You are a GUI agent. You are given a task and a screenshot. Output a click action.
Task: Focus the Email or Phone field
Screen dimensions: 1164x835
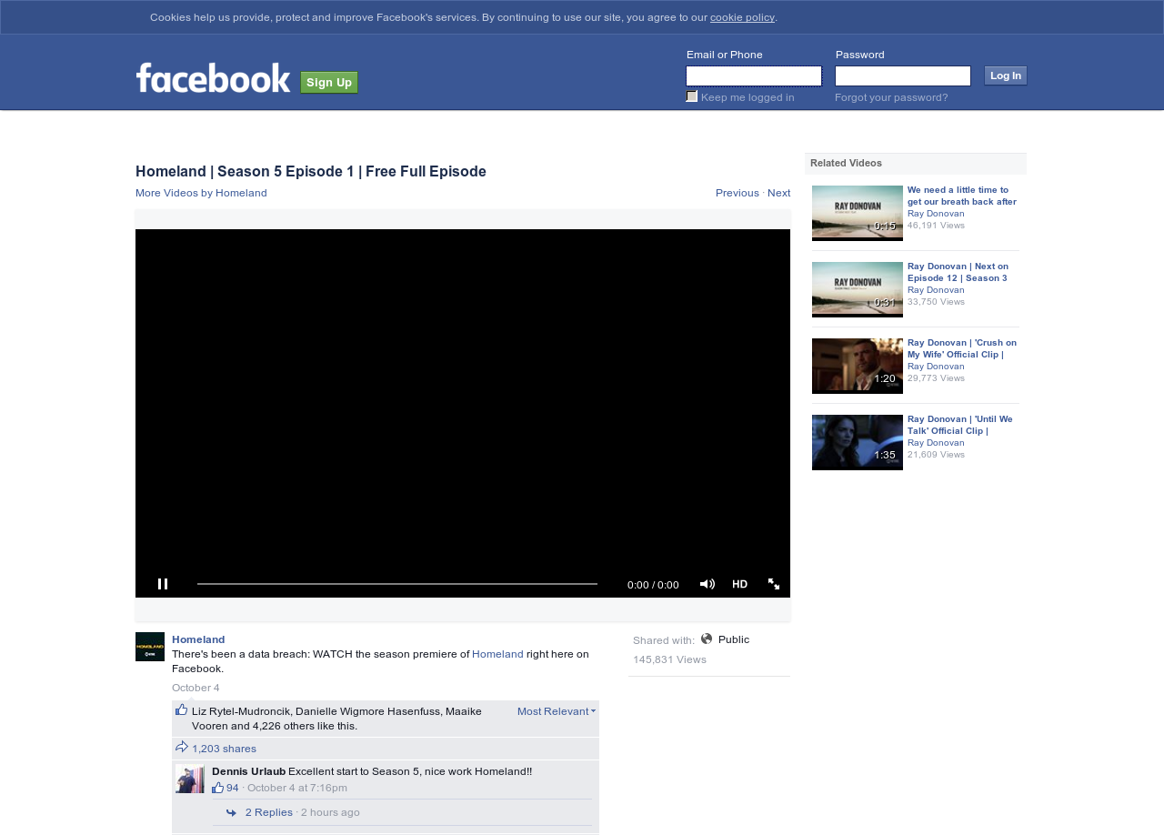coord(754,76)
